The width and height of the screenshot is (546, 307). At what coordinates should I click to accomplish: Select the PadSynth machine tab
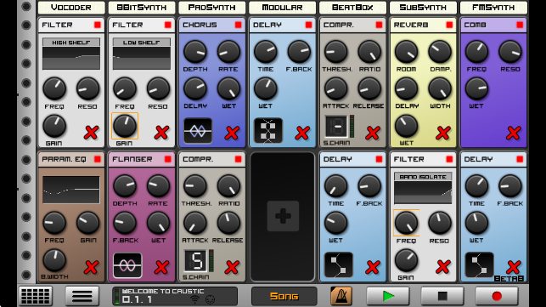click(x=211, y=8)
